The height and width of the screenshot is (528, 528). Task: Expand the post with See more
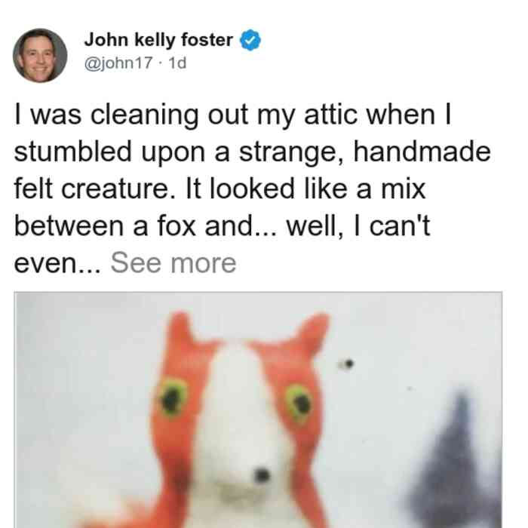[x=173, y=263]
